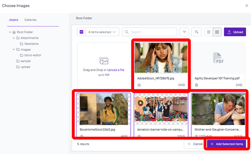Image resolution: width=251 pixels, height=154 pixels.
Task: Select the AdobeStock_141728675.jpg thumbnail
Action: [161, 57]
